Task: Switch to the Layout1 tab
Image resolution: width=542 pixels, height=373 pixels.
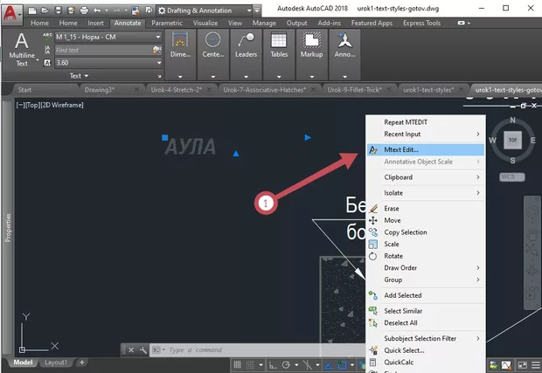Action: pos(56,363)
